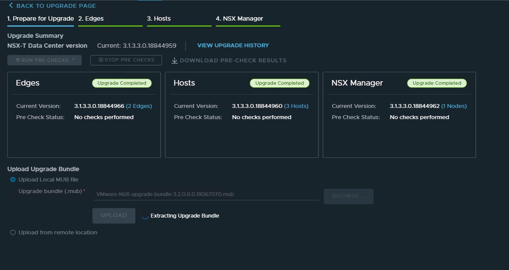Click the Stop Pre Checks button

pos(126,60)
